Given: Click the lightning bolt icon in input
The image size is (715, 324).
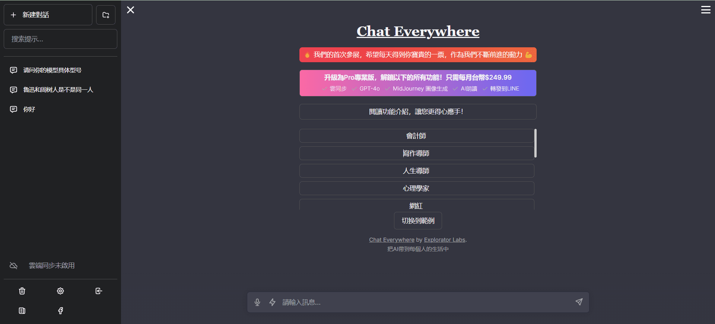Looking at the screenshot, I should tap(273, 302).
